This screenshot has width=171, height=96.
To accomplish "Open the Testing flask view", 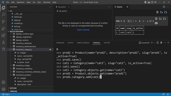I will pyautogui.click(x=3, y=42).
